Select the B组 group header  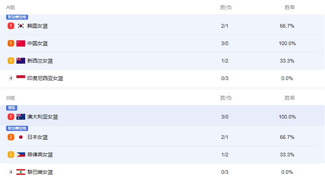(x=11, y=98)
